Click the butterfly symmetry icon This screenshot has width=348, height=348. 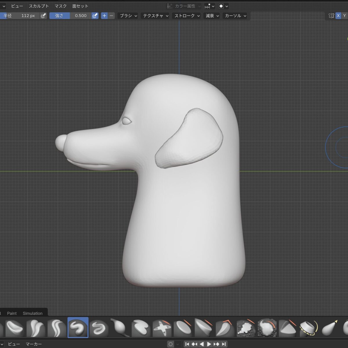[x=331, y=16]
